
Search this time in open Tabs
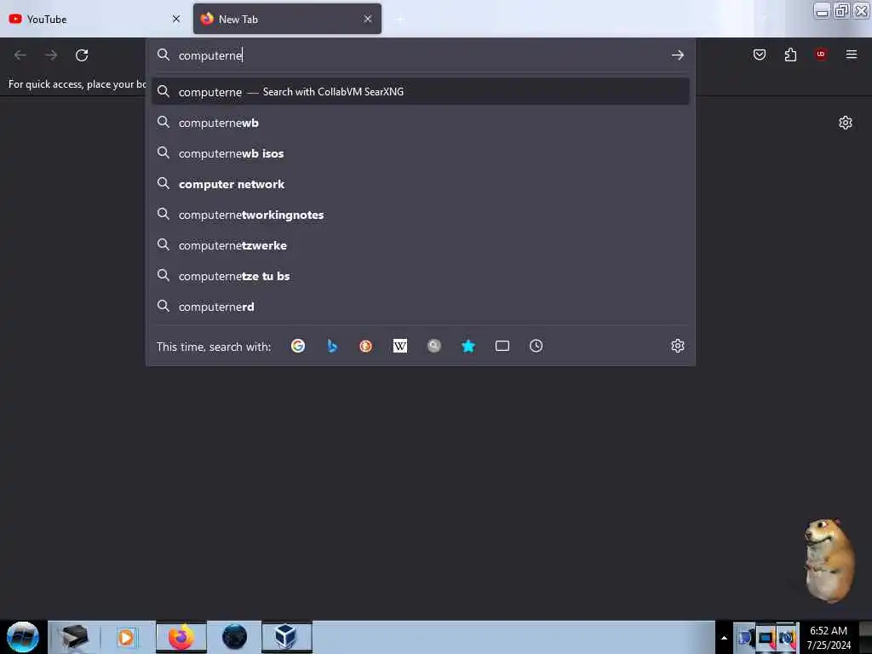(x=502, y=346)
